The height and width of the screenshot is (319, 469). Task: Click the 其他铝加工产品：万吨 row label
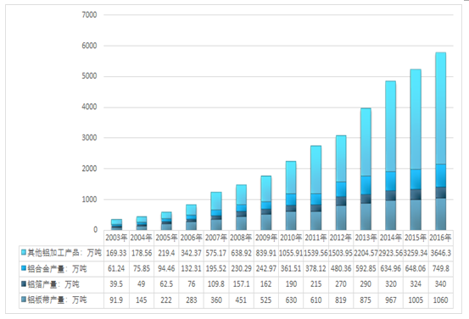tap(64, 253)
